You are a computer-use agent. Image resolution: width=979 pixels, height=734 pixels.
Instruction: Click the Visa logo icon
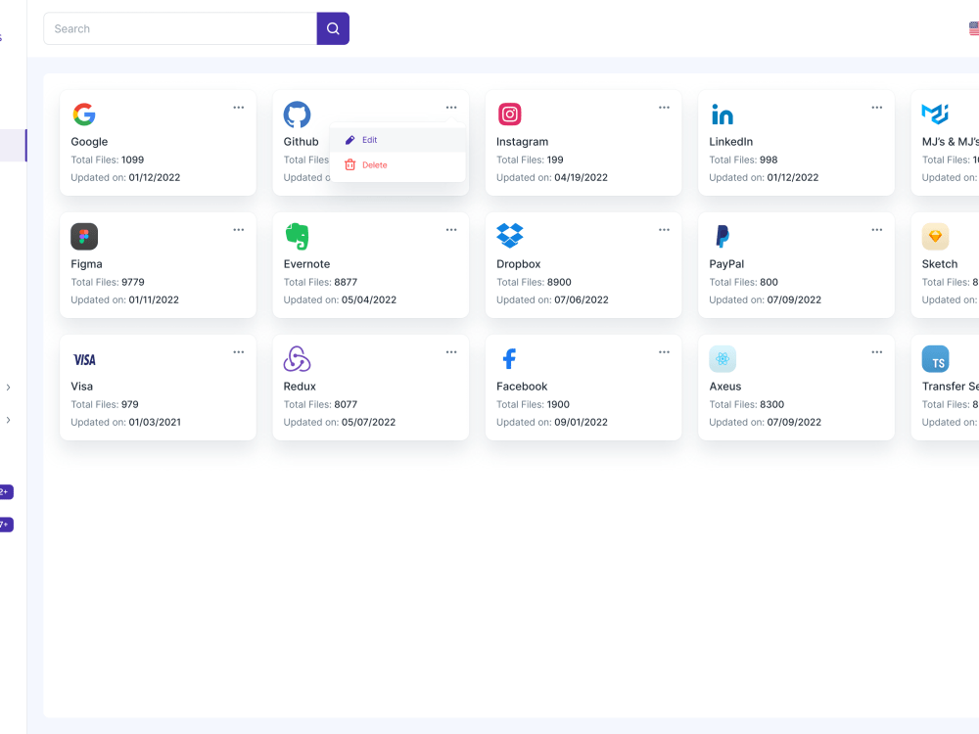[x=84, y=359]
